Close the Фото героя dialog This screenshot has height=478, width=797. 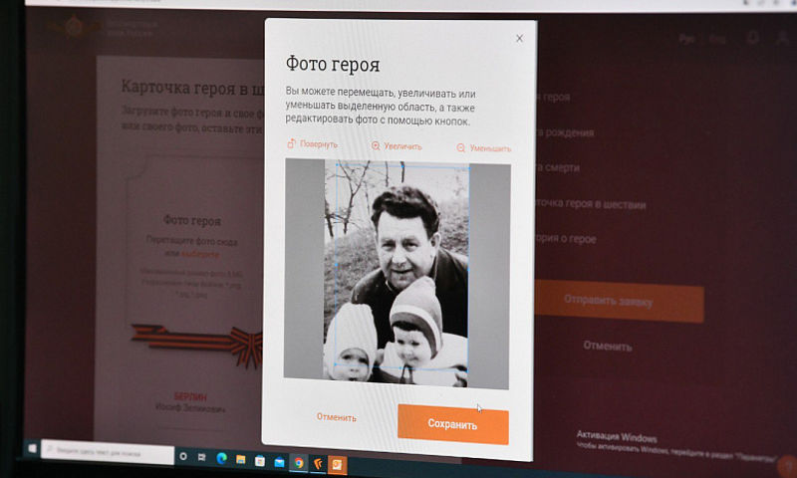[519, 38]
